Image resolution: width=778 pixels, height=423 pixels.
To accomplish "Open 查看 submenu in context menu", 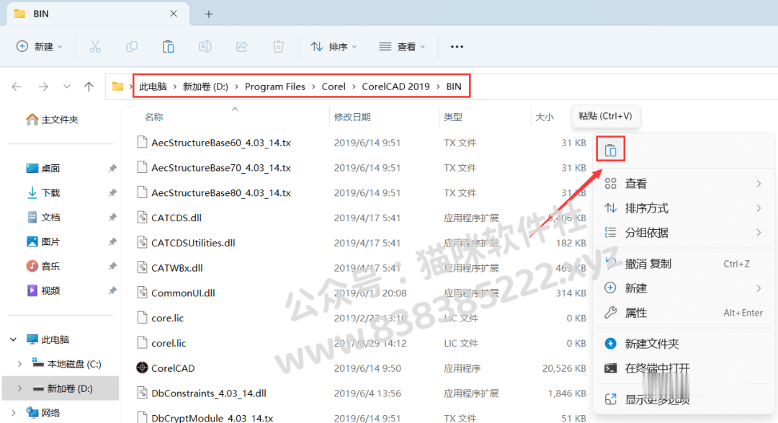I will [683, 184].
